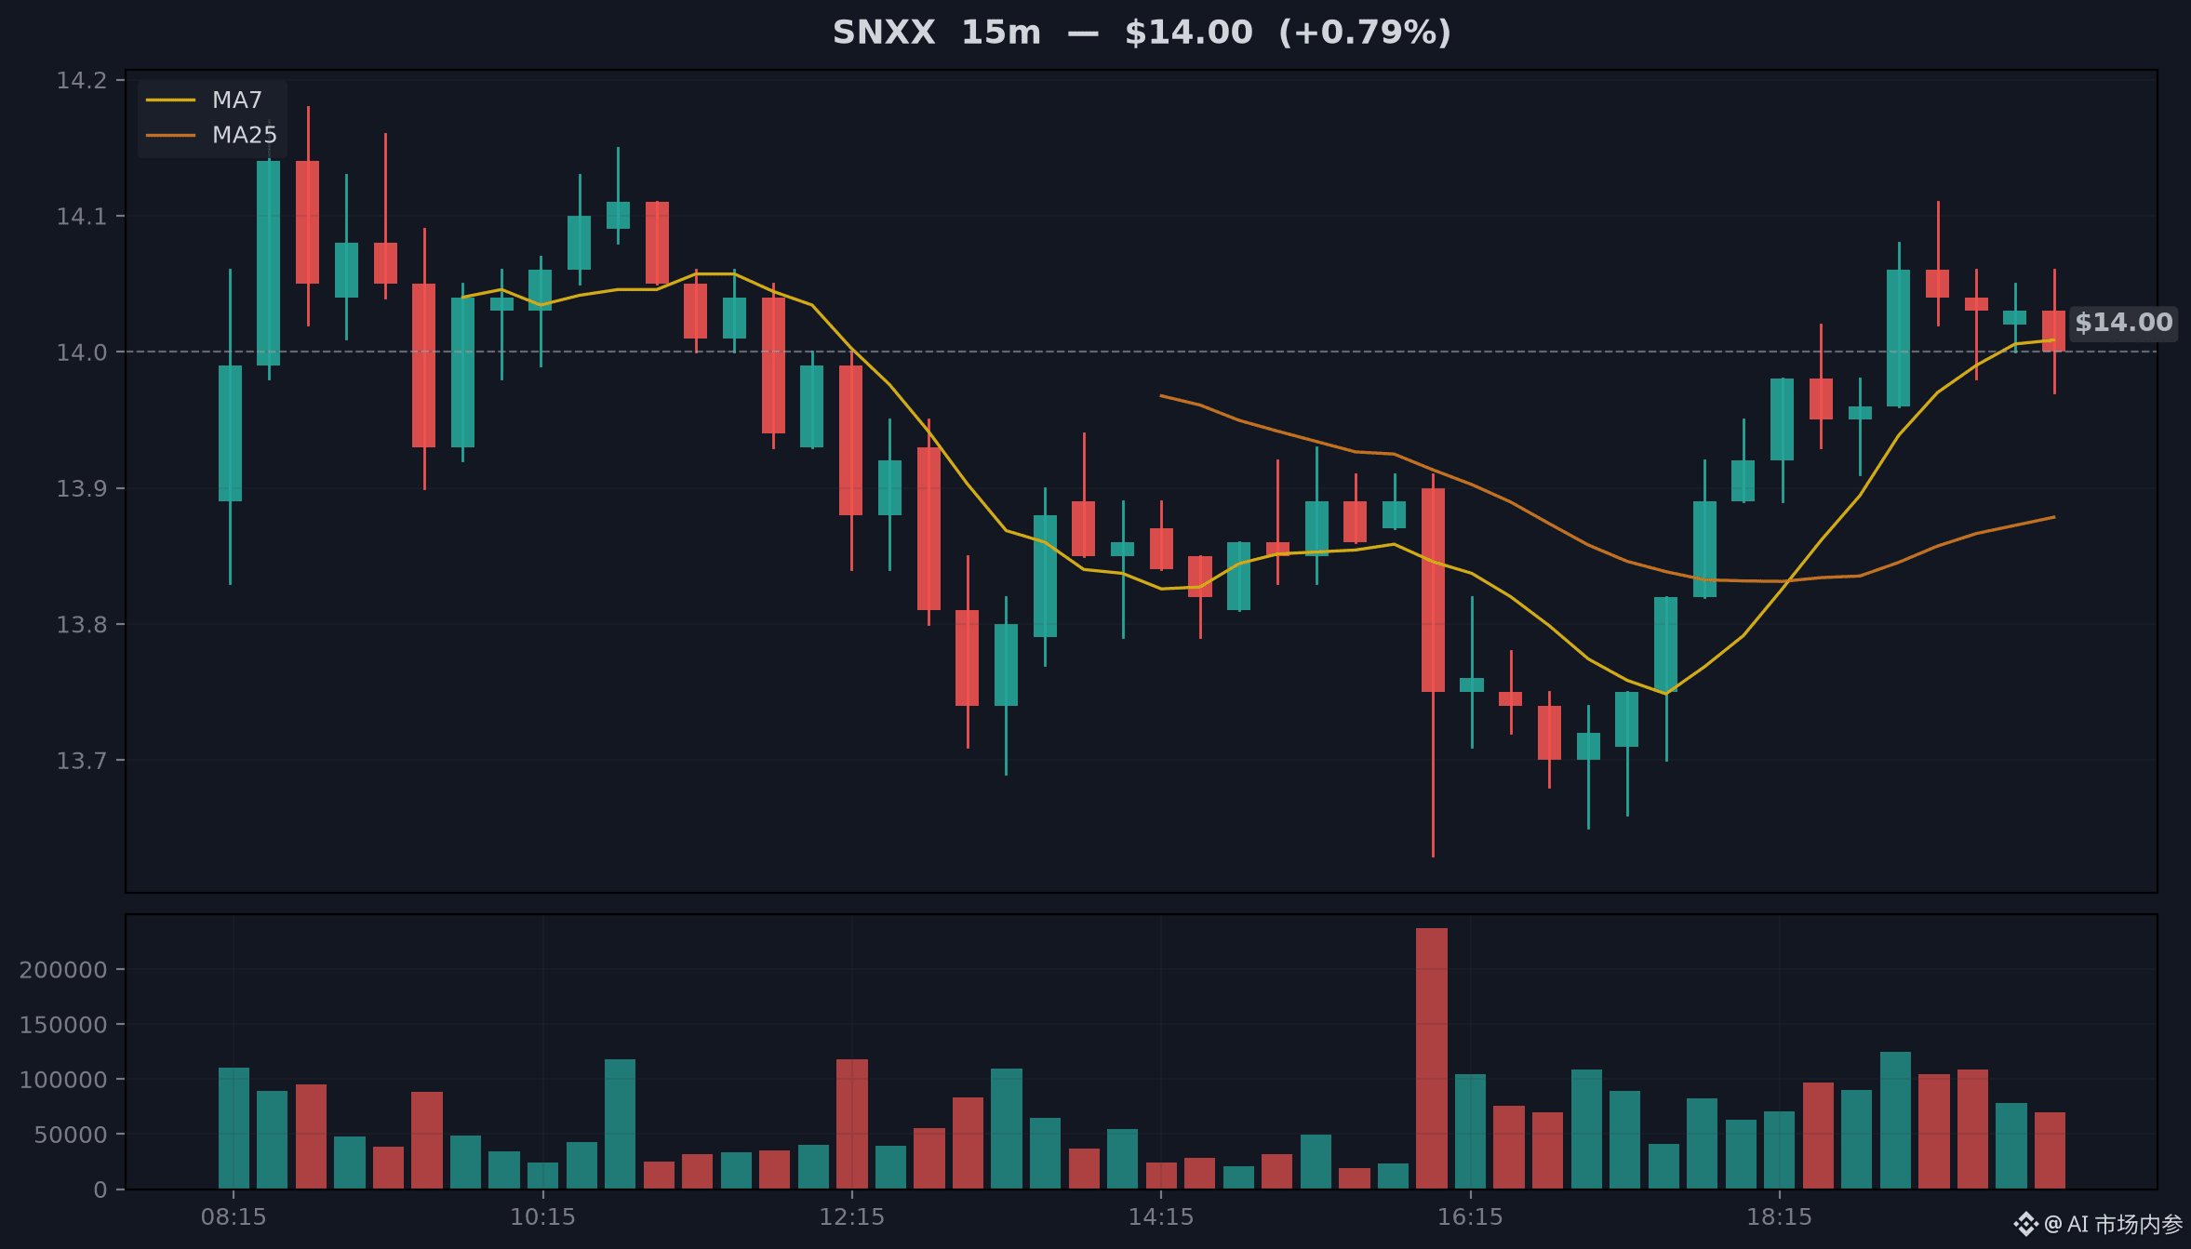Click the 12:15 time axis label
The width and height of the screenshot is (2191, 1249).
851,1216
